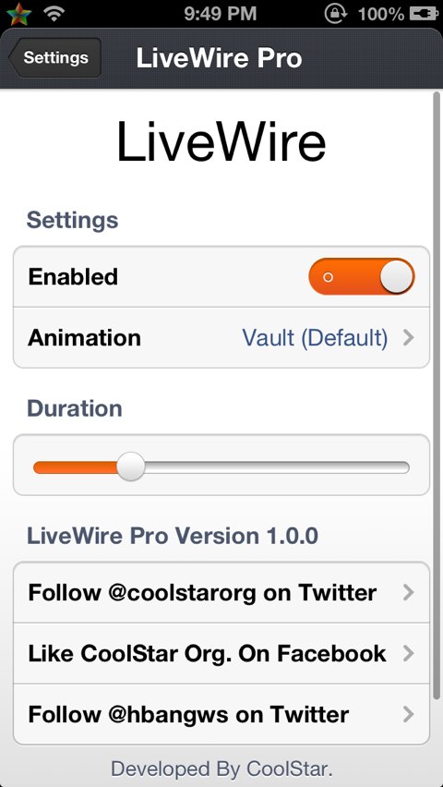Toggle the Enabled switch off
Viewport: 443px width, 787px height.
tap(362, 276)
